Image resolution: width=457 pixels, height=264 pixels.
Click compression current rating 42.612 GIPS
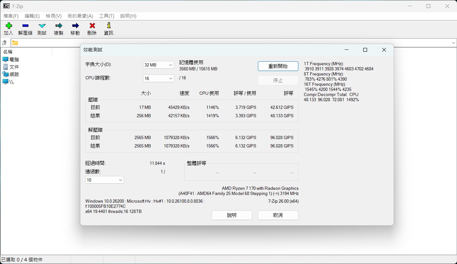point(282,107)
